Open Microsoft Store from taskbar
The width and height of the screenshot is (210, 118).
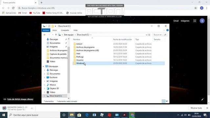click(79, 115)
